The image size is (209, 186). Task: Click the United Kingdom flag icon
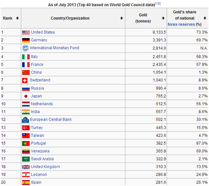26,167
